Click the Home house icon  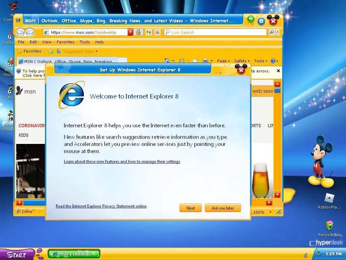[167, 61]
